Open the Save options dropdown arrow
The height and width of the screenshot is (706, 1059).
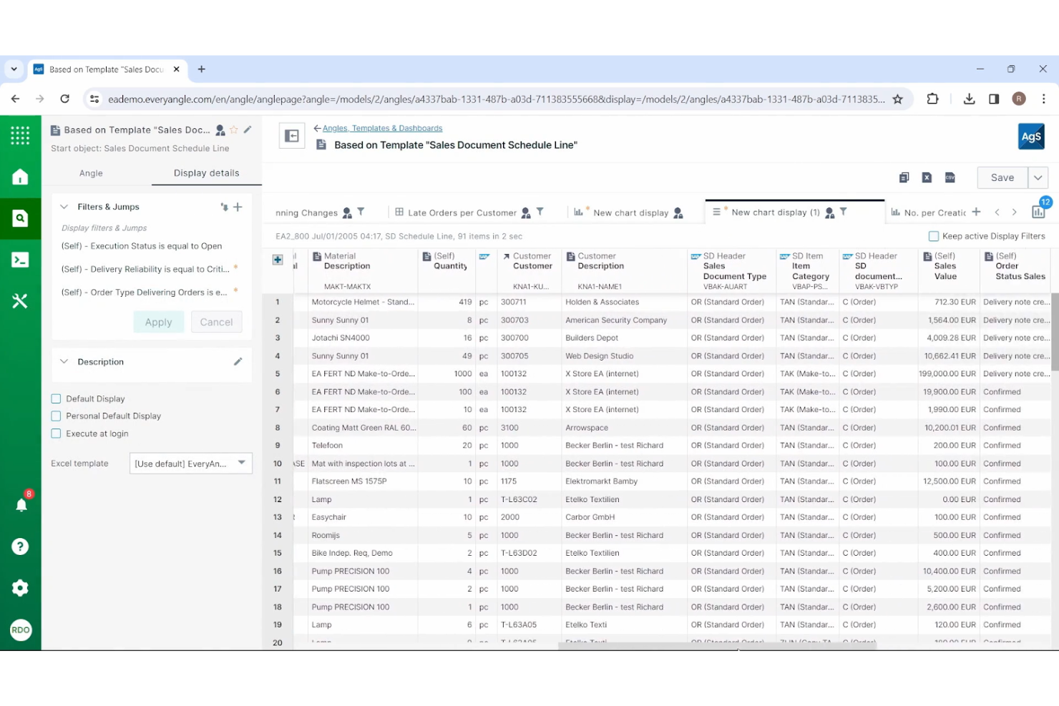point(1038,178)
